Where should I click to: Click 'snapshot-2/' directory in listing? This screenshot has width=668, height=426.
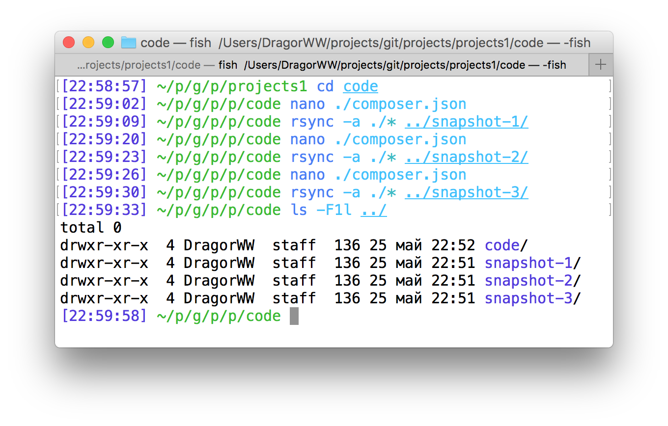pyautogui.click(x=533, y=281)
